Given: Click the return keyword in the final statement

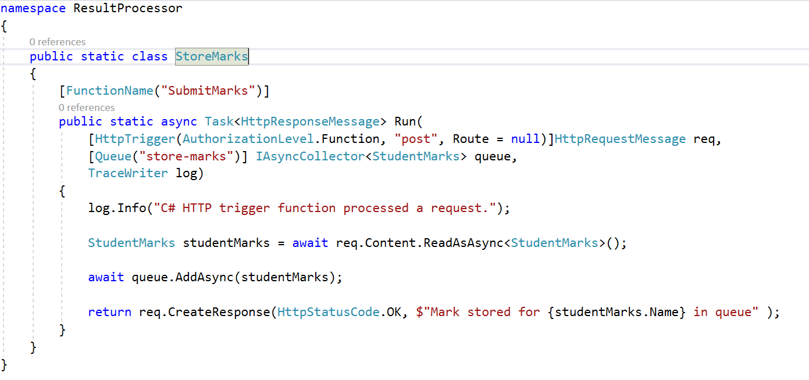Looking at the screenshot, I should click(110, 311).
